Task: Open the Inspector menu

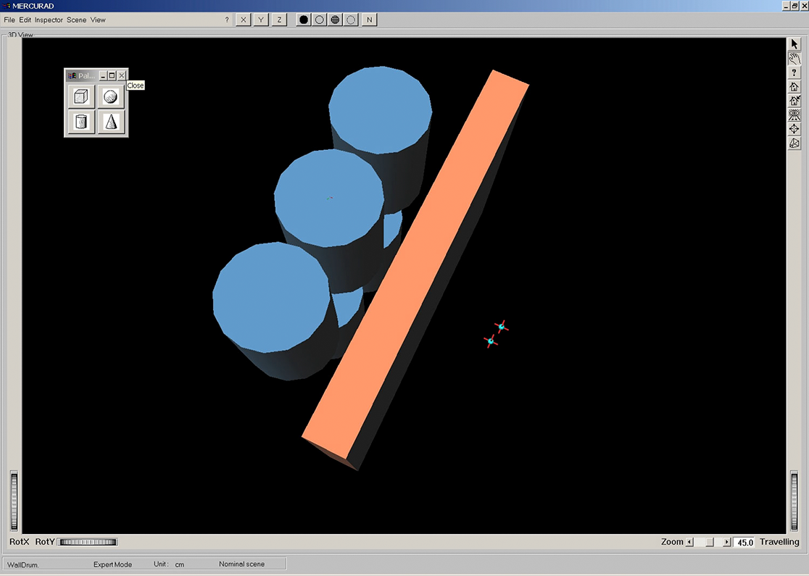Action: point(49,20)
